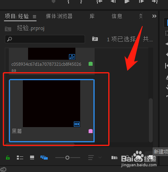
Task: Click the New Item (新建项) button
Action: [x=150, y=158]
